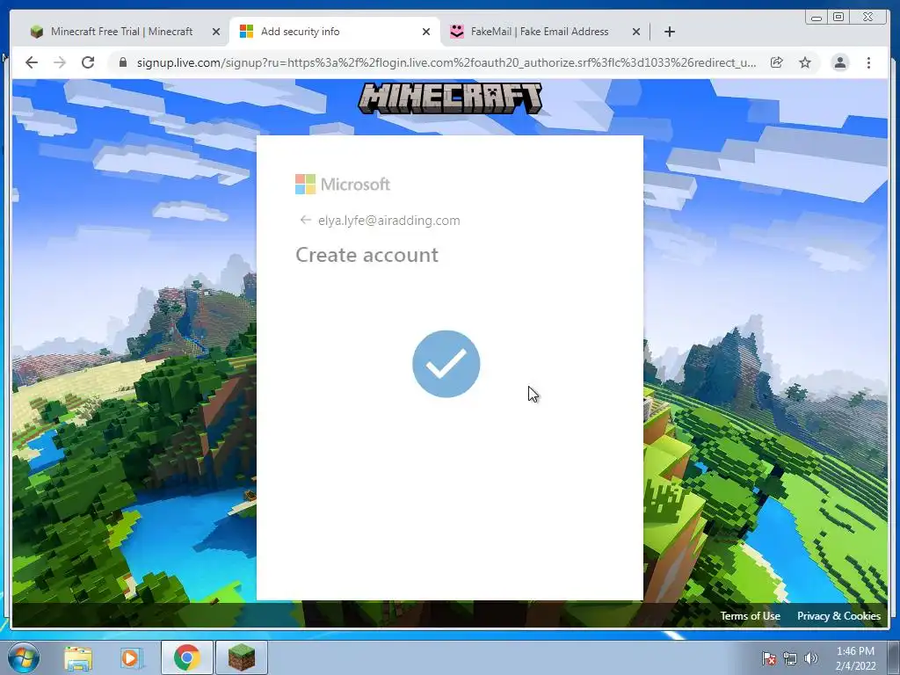This screenshot has height=675, width=900.
Task: Launch Windows Media Player from taskbar
Action: (132, 657)
